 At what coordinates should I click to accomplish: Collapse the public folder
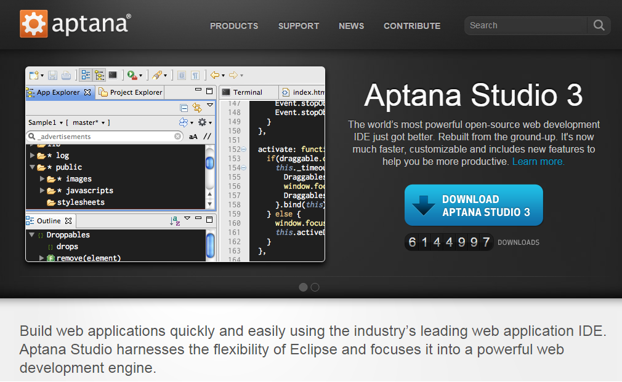[33, 167]
